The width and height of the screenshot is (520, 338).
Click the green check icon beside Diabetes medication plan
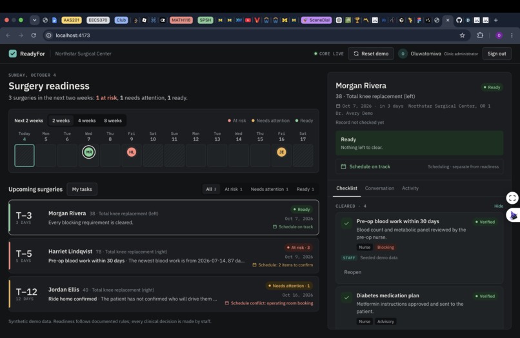coord(346,297)
